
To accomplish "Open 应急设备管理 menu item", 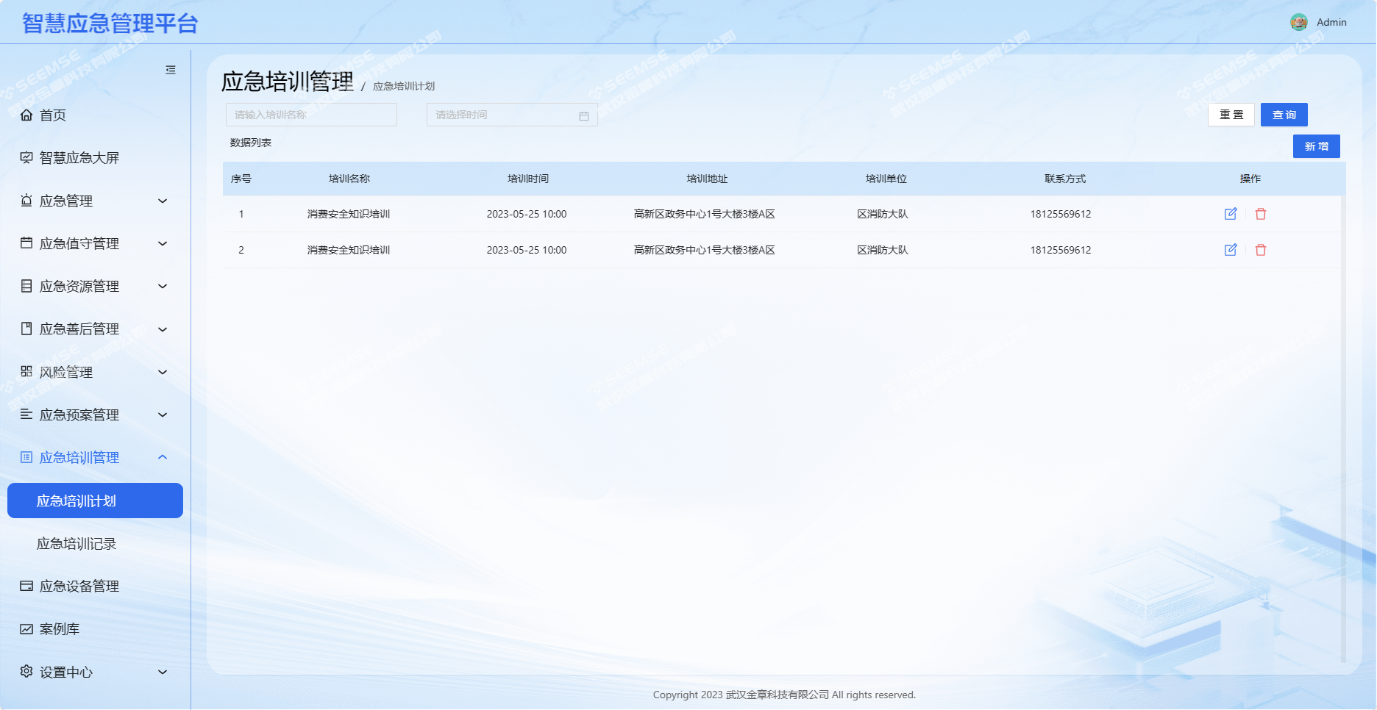I will tap(95, 586).
